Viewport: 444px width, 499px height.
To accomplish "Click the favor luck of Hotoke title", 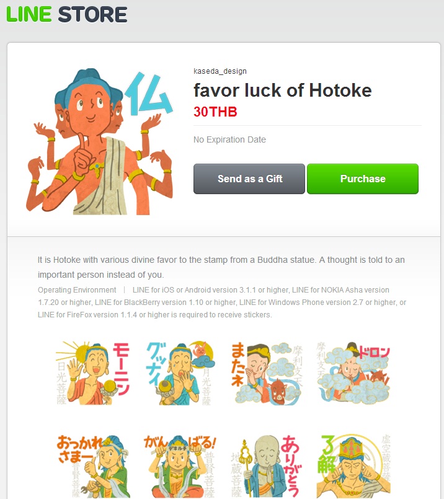I will coord(283,90).
